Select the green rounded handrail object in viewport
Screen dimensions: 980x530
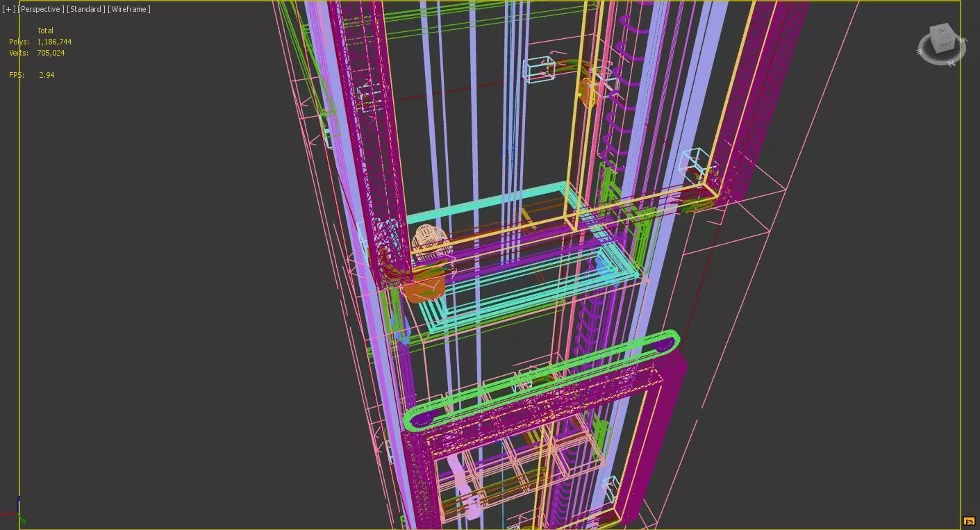tap(542, 381)
